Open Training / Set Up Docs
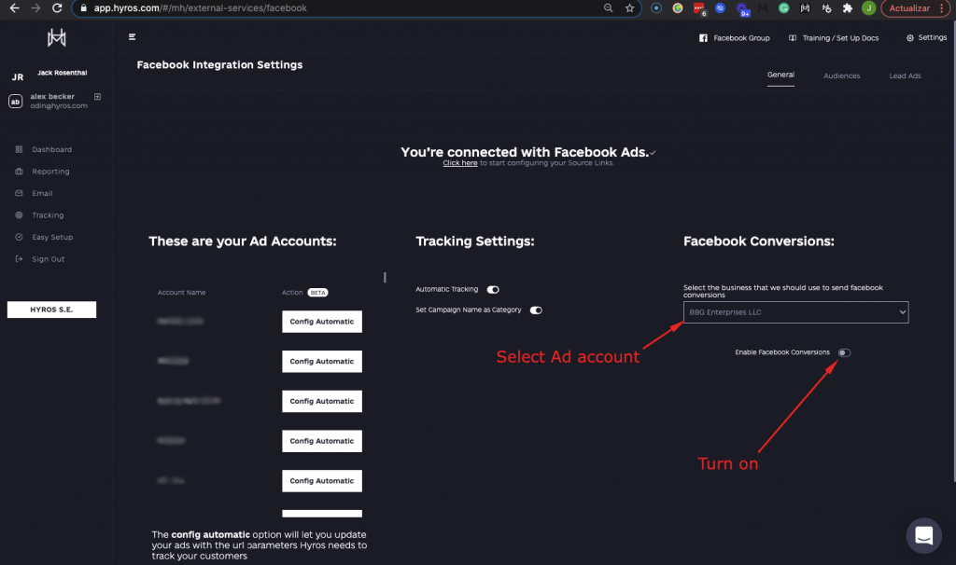This screenshot has height=565, width=956. (x=834, y=37)
